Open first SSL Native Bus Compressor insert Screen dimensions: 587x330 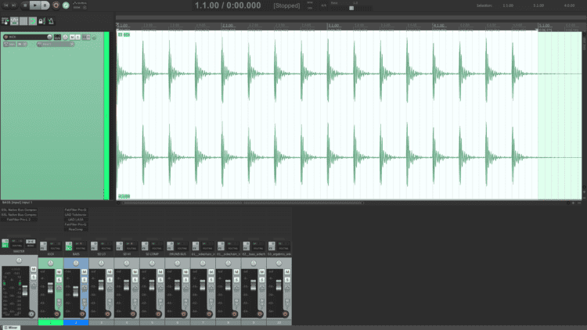pyautogui.click(x=19, y=210)
